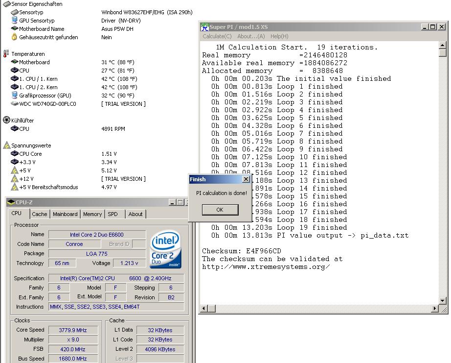Open the About...(A) menu in Super PI
The image size is (451, 363).
tap(251, 36)
